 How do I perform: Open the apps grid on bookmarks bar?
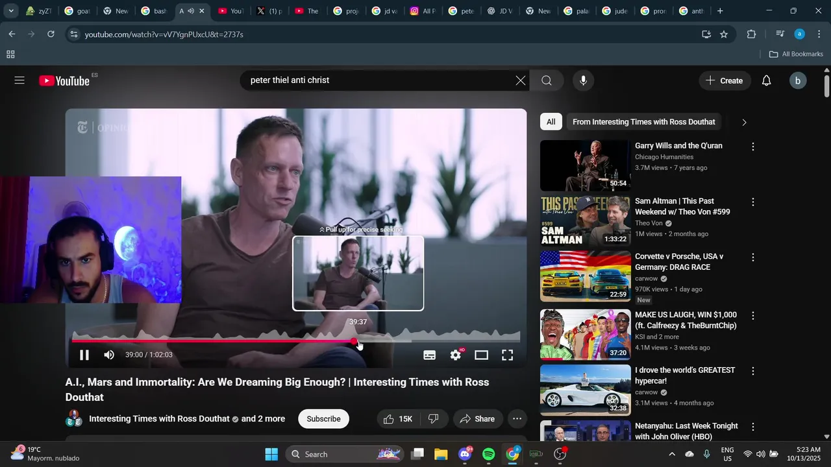[x=10, y=54]
